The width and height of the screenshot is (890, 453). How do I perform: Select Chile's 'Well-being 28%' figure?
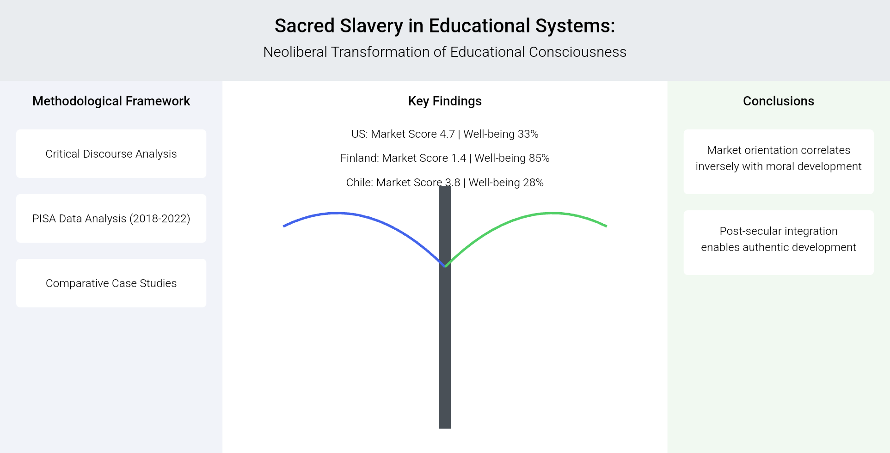point(506,183)
